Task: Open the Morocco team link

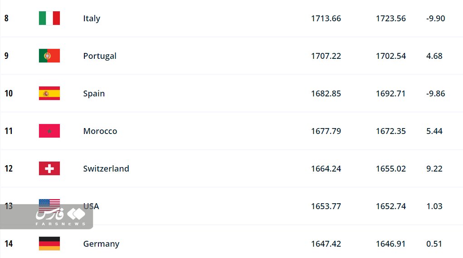Action: coord(100,131)
